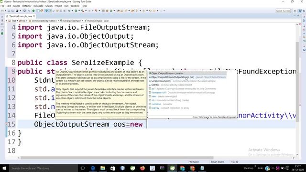Open File Explorer from the taskbar
The width and height of the screenshot is (306, 172).
(x=103, y=168)
